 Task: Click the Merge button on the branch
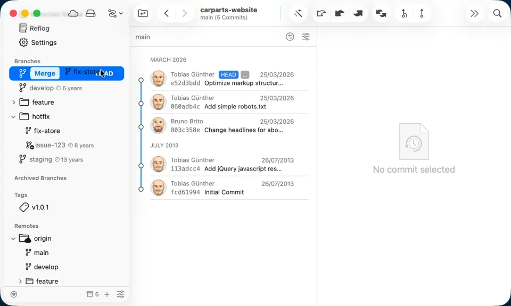[45, 73]
